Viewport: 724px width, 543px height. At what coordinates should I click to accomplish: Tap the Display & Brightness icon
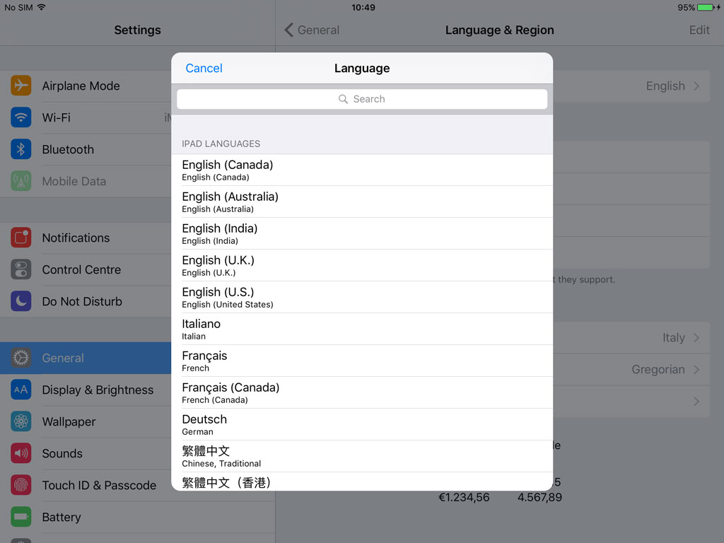pos(21,390)
